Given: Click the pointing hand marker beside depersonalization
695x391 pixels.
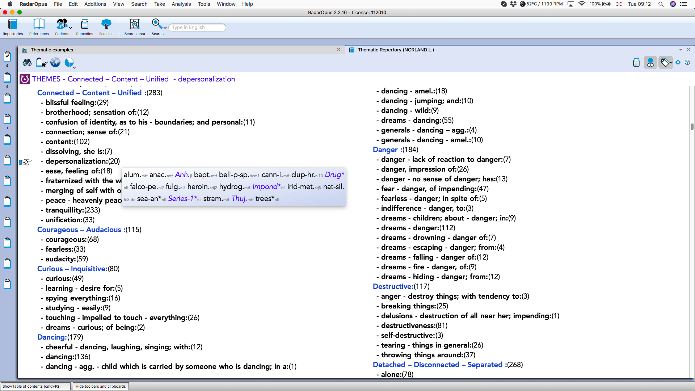Looking at the screenshot, I should click(25, 162).
